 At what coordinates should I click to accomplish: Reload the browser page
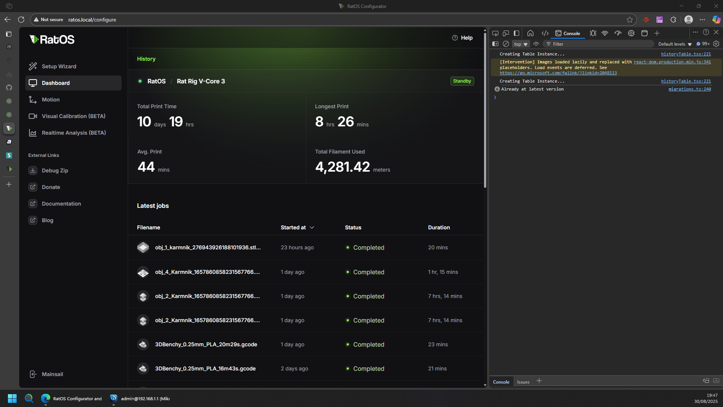[21, 20]
